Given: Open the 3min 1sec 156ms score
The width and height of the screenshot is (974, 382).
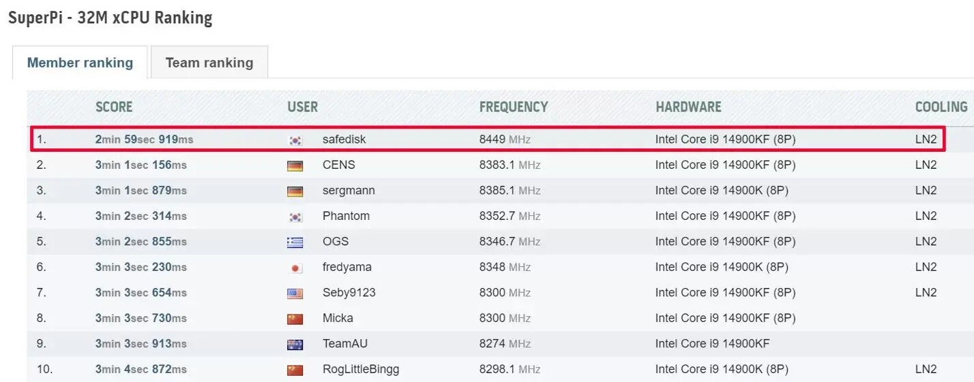Looking at the screenshot, I should click(x=141, y=165).
